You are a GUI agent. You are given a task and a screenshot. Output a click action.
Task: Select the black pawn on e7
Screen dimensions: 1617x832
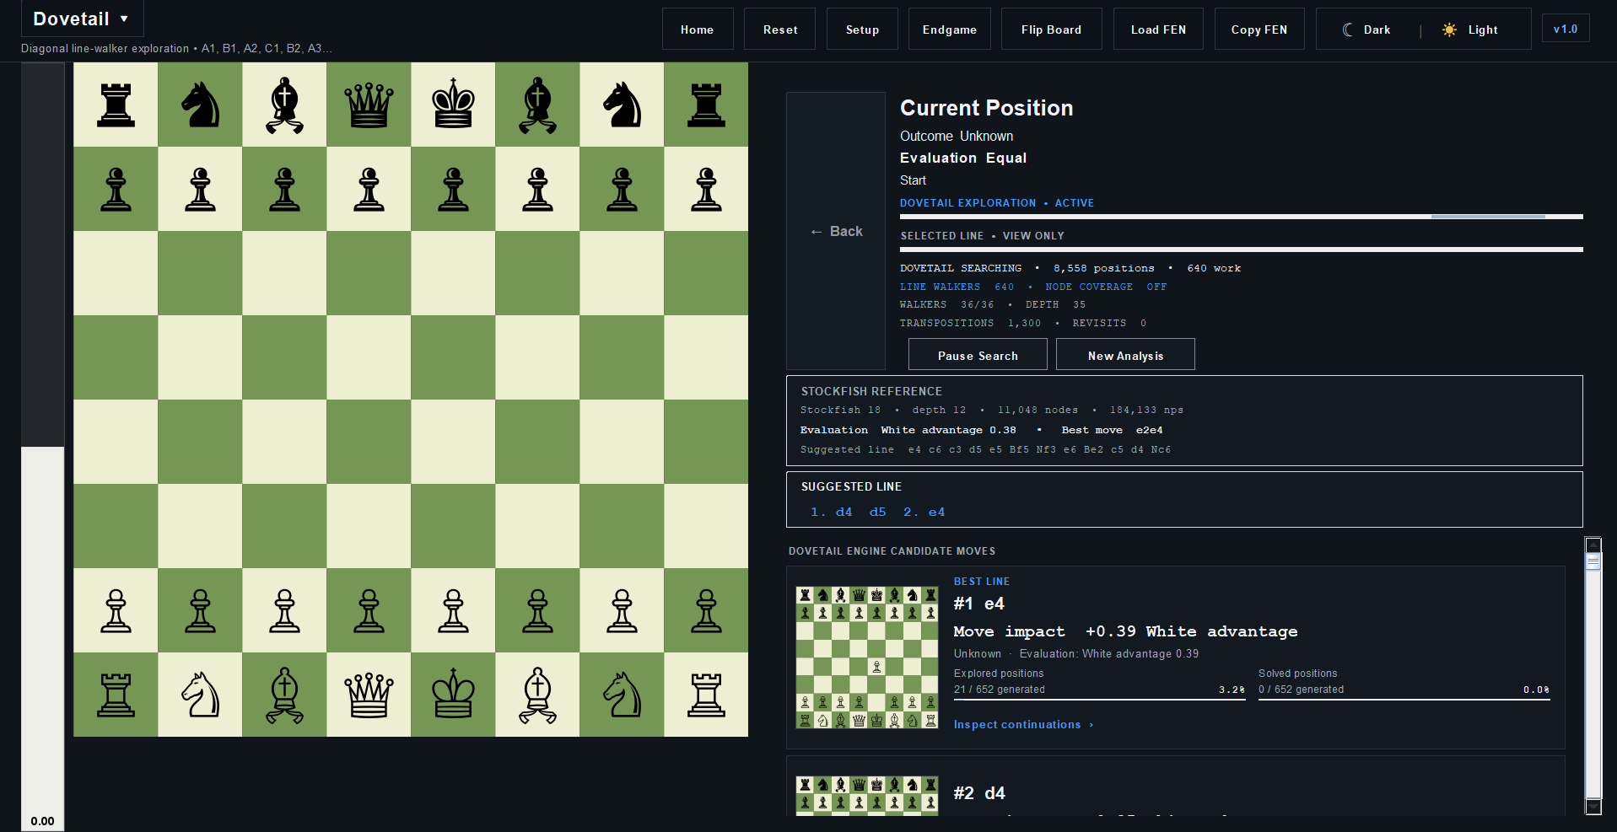[453, 189]
